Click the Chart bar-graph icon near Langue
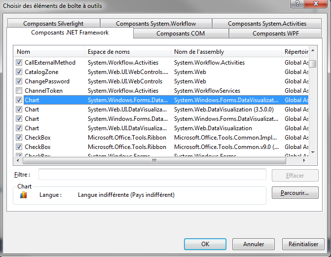Viewport: 331px width, 257px height. (x=23, y=195)
